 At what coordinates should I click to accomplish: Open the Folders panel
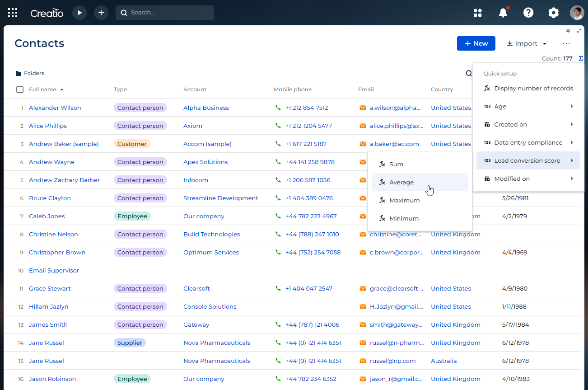click(x=30, y=73)
